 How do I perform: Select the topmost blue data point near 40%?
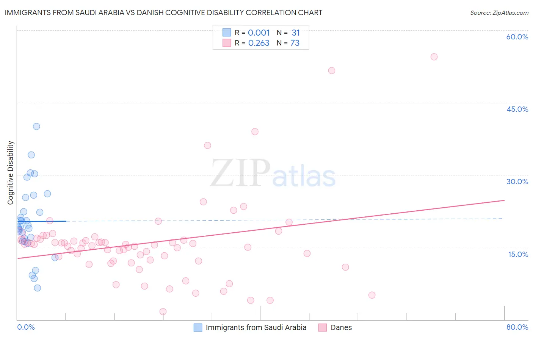(x=36, y=127)
